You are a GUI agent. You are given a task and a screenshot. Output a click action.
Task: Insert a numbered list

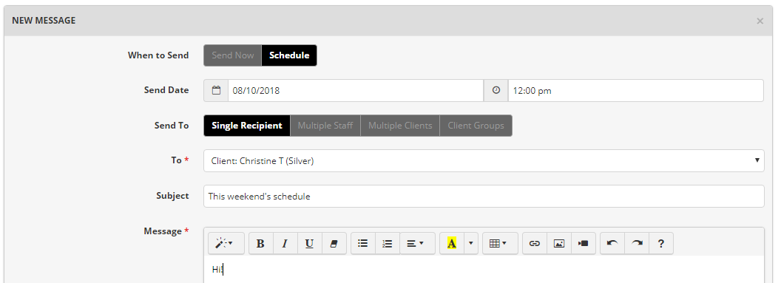(x=388, y=244)
